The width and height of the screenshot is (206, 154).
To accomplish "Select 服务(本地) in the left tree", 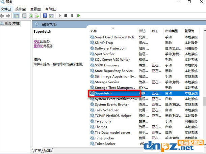I will point(11,23).
